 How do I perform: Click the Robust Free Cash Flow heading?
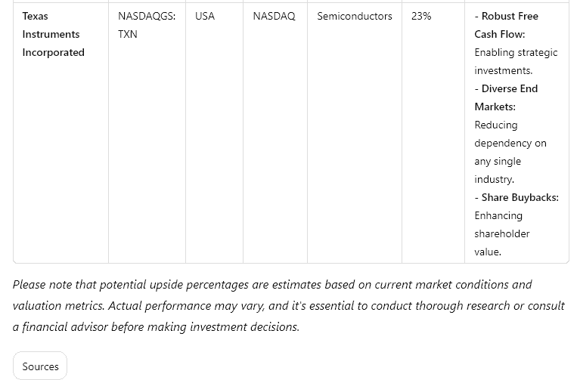tap(507, 25)
